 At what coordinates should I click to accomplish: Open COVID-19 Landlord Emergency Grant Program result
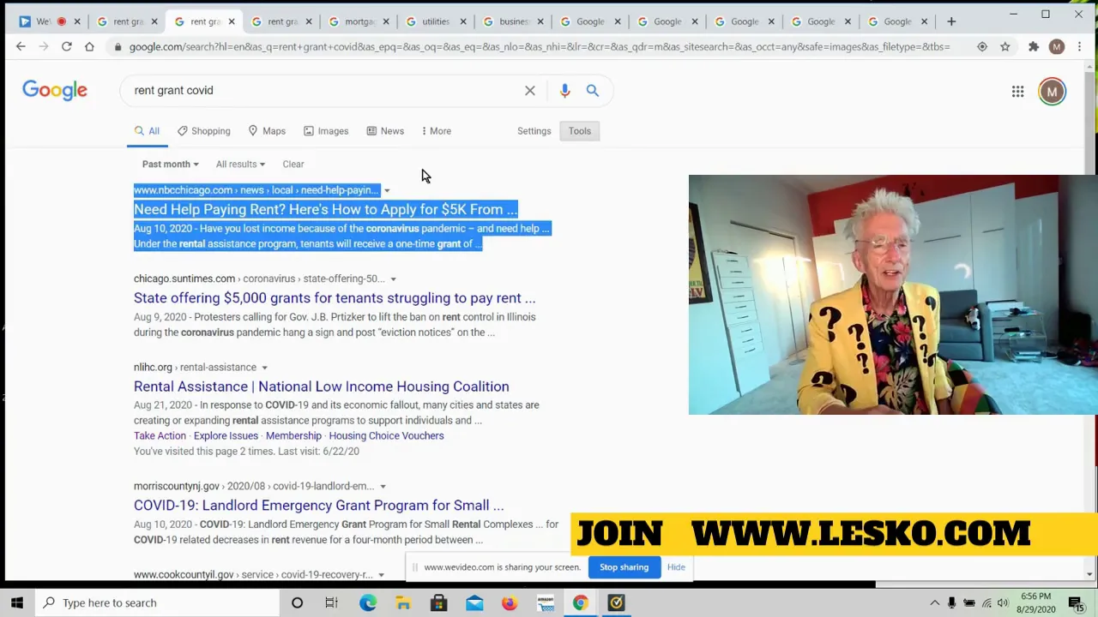click(x=318, y=506)
